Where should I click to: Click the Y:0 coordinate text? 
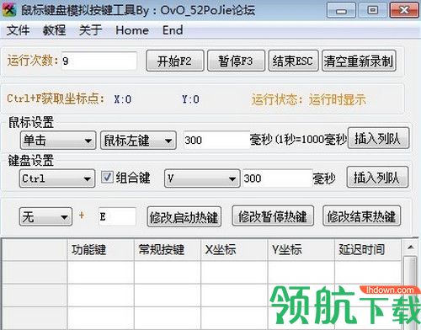click(x=190, y=99)
